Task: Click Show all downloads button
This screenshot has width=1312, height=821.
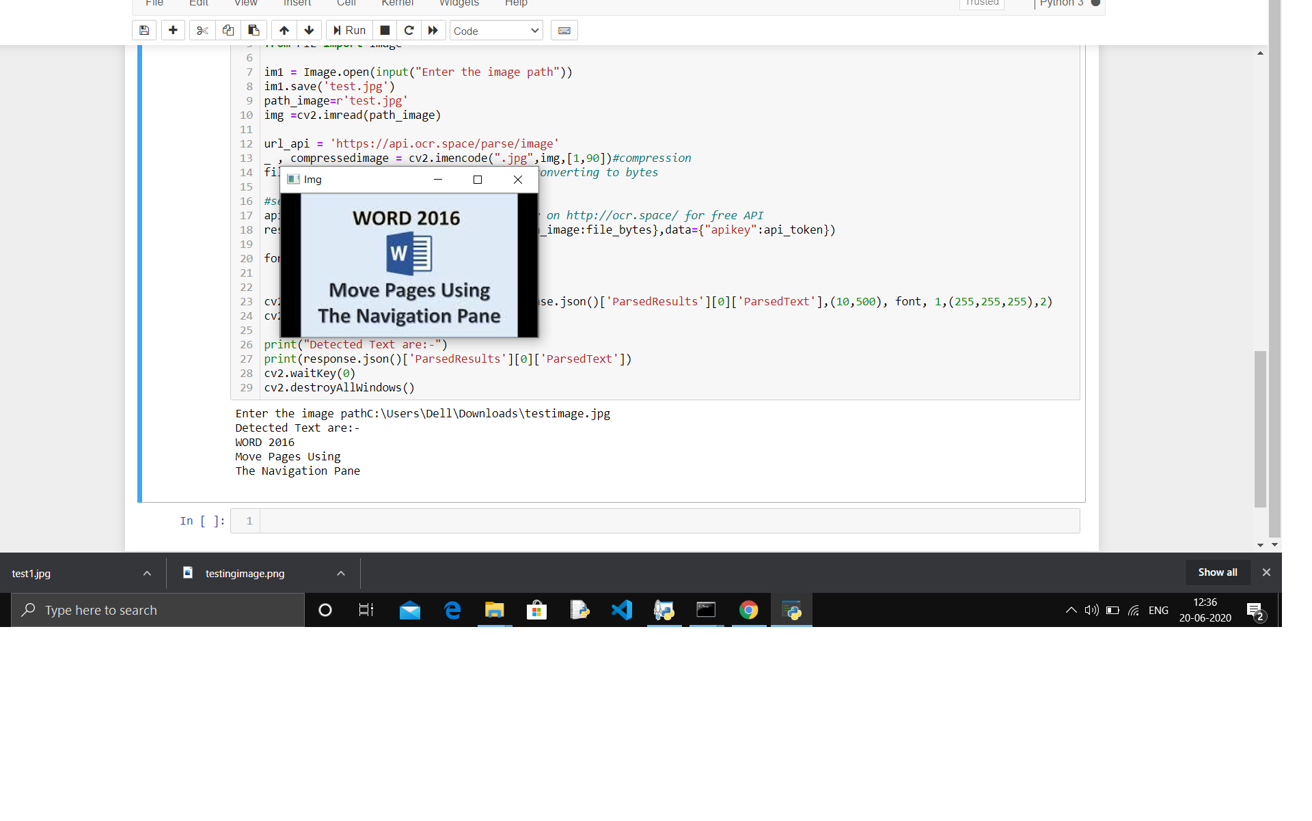Action: point(1217,572)
